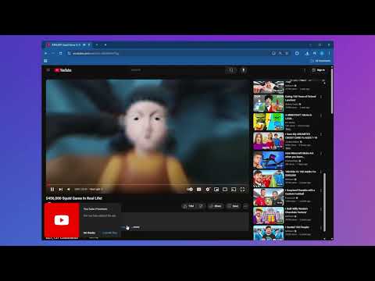Image resolution: width=375 pixels, height=281 pixels.
Task: Open the I Surprised Ronaldo video title
Action: pyautogui.click(x=300, y=192)
